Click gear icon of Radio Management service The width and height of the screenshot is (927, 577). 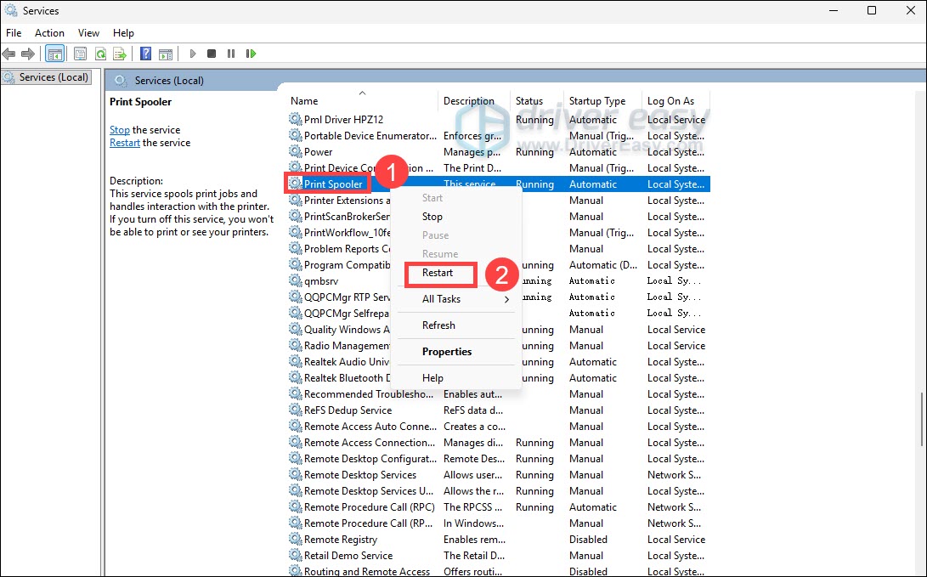coord(295,346)
